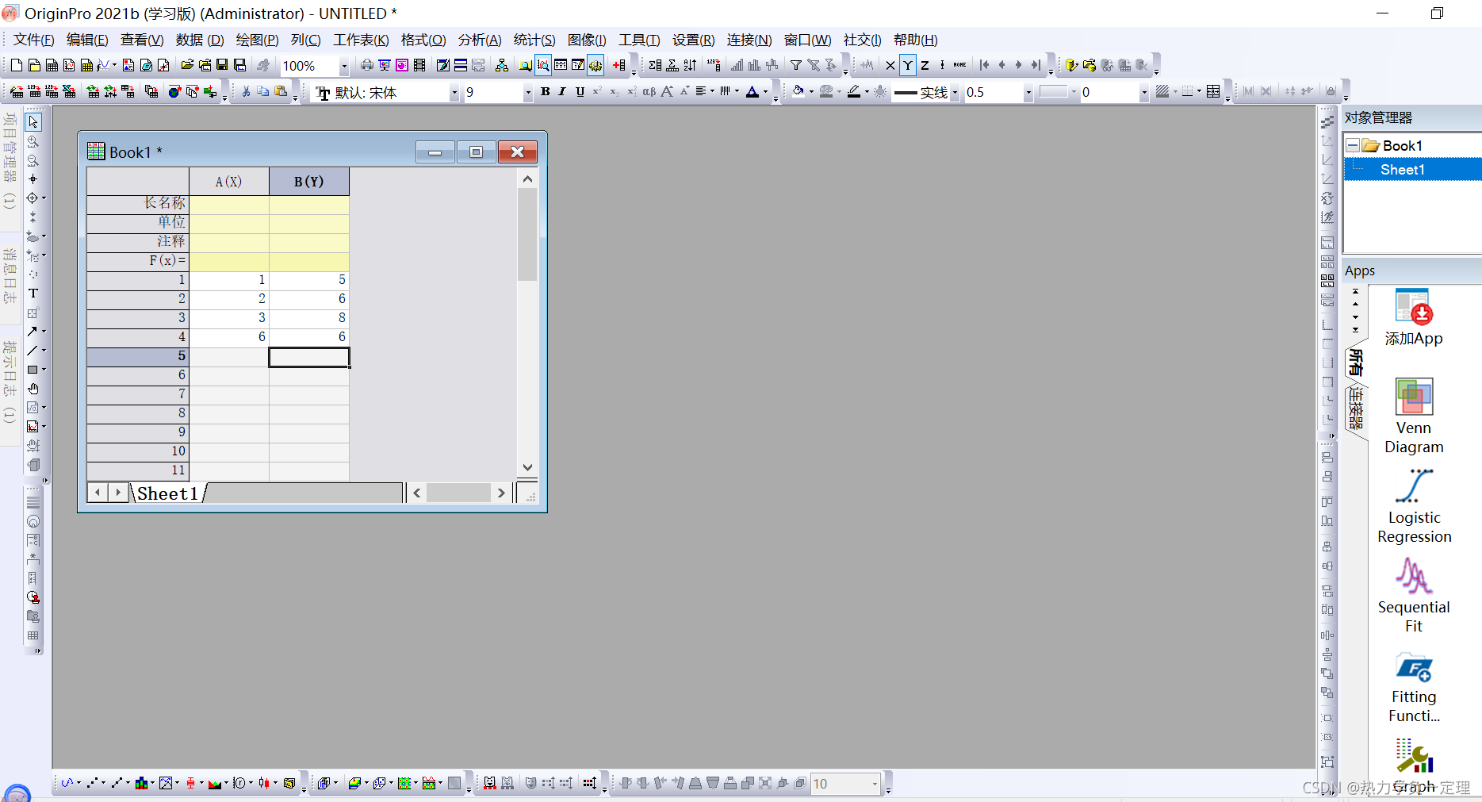Select the Pan hand tool
Image resolution: width=1482 pixels, height=802 pixels.
33,389
